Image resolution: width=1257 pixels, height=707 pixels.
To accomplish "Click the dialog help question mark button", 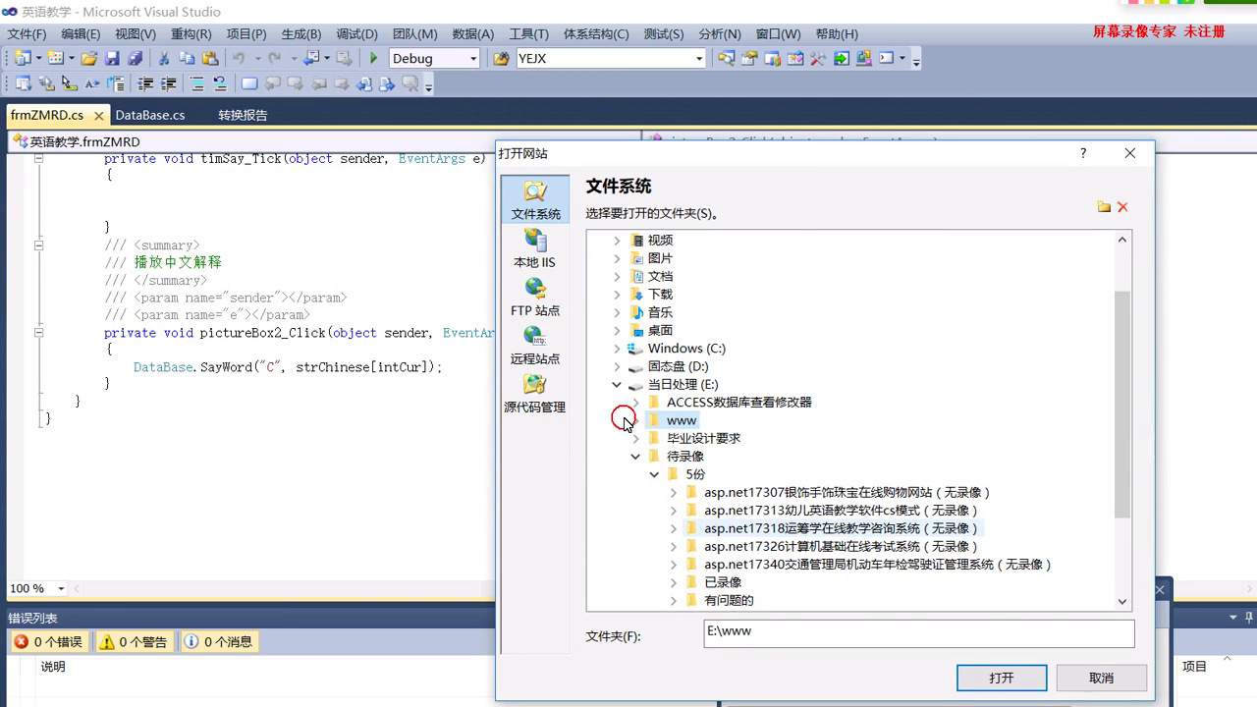I will click(x=1083, y=153).
